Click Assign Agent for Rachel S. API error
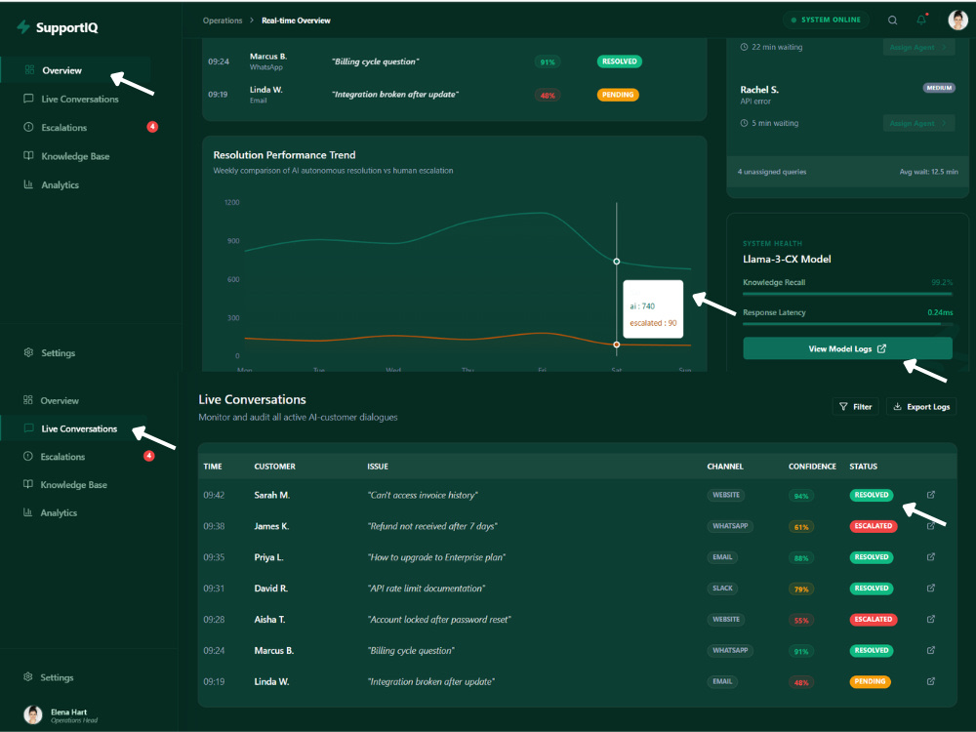 pos(918,123)
